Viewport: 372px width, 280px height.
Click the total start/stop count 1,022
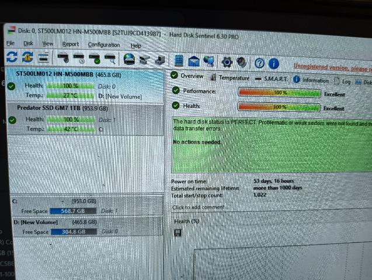pyautogui.click(x=260, y=195)
